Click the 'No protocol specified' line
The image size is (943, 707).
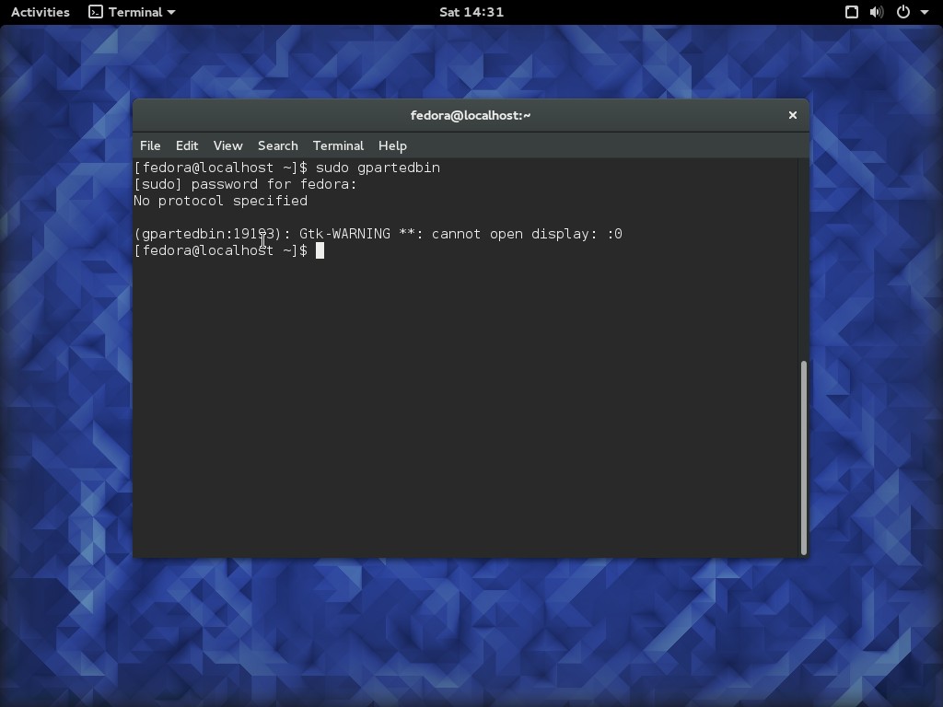pos(221,201)
